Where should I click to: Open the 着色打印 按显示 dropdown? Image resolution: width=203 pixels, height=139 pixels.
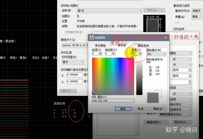coord(197,11)
